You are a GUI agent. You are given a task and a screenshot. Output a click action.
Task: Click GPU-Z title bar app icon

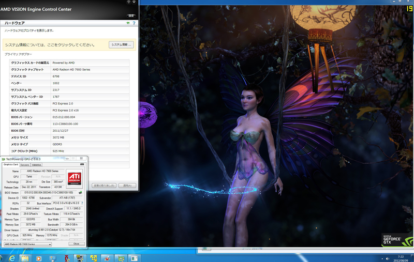click(x=4, y=159)
